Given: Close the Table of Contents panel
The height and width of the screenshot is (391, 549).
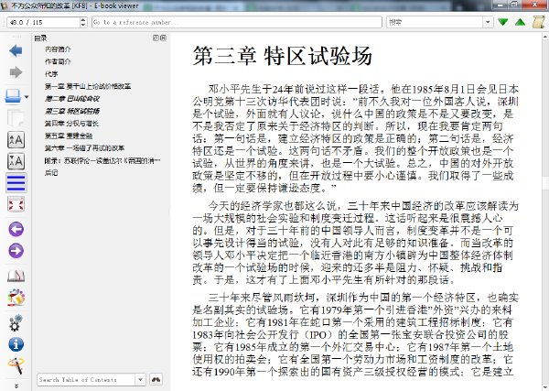Looking at the screenshot, I should (x=163, y=38).
